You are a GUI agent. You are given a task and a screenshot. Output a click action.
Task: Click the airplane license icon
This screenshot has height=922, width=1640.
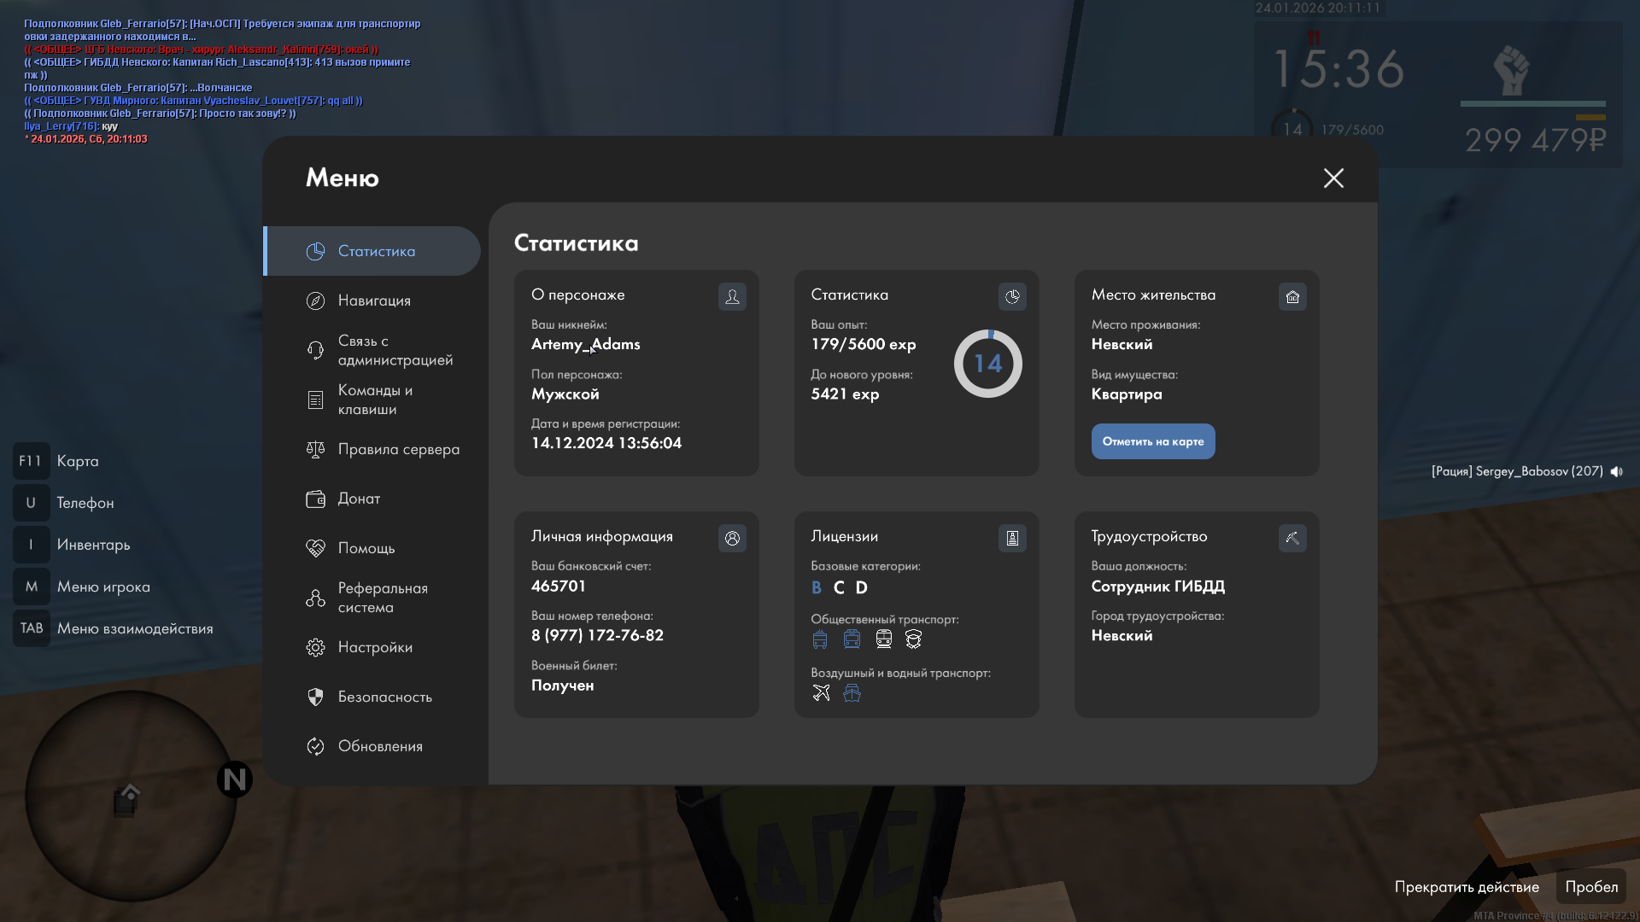pyautogui.click(x=821, y=692)
